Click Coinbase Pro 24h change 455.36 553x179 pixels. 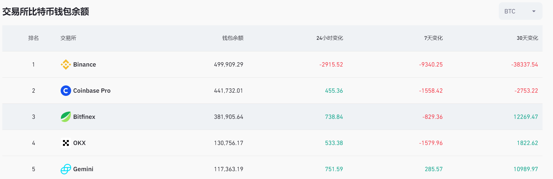click(x=334, y=91)
